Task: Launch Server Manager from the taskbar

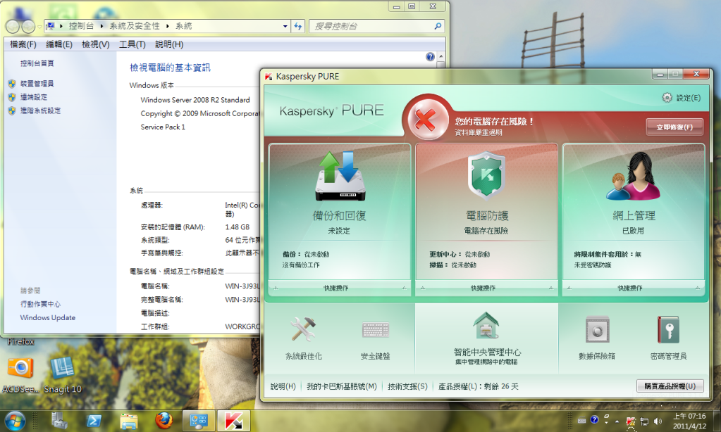Action: tap(59, 421)
